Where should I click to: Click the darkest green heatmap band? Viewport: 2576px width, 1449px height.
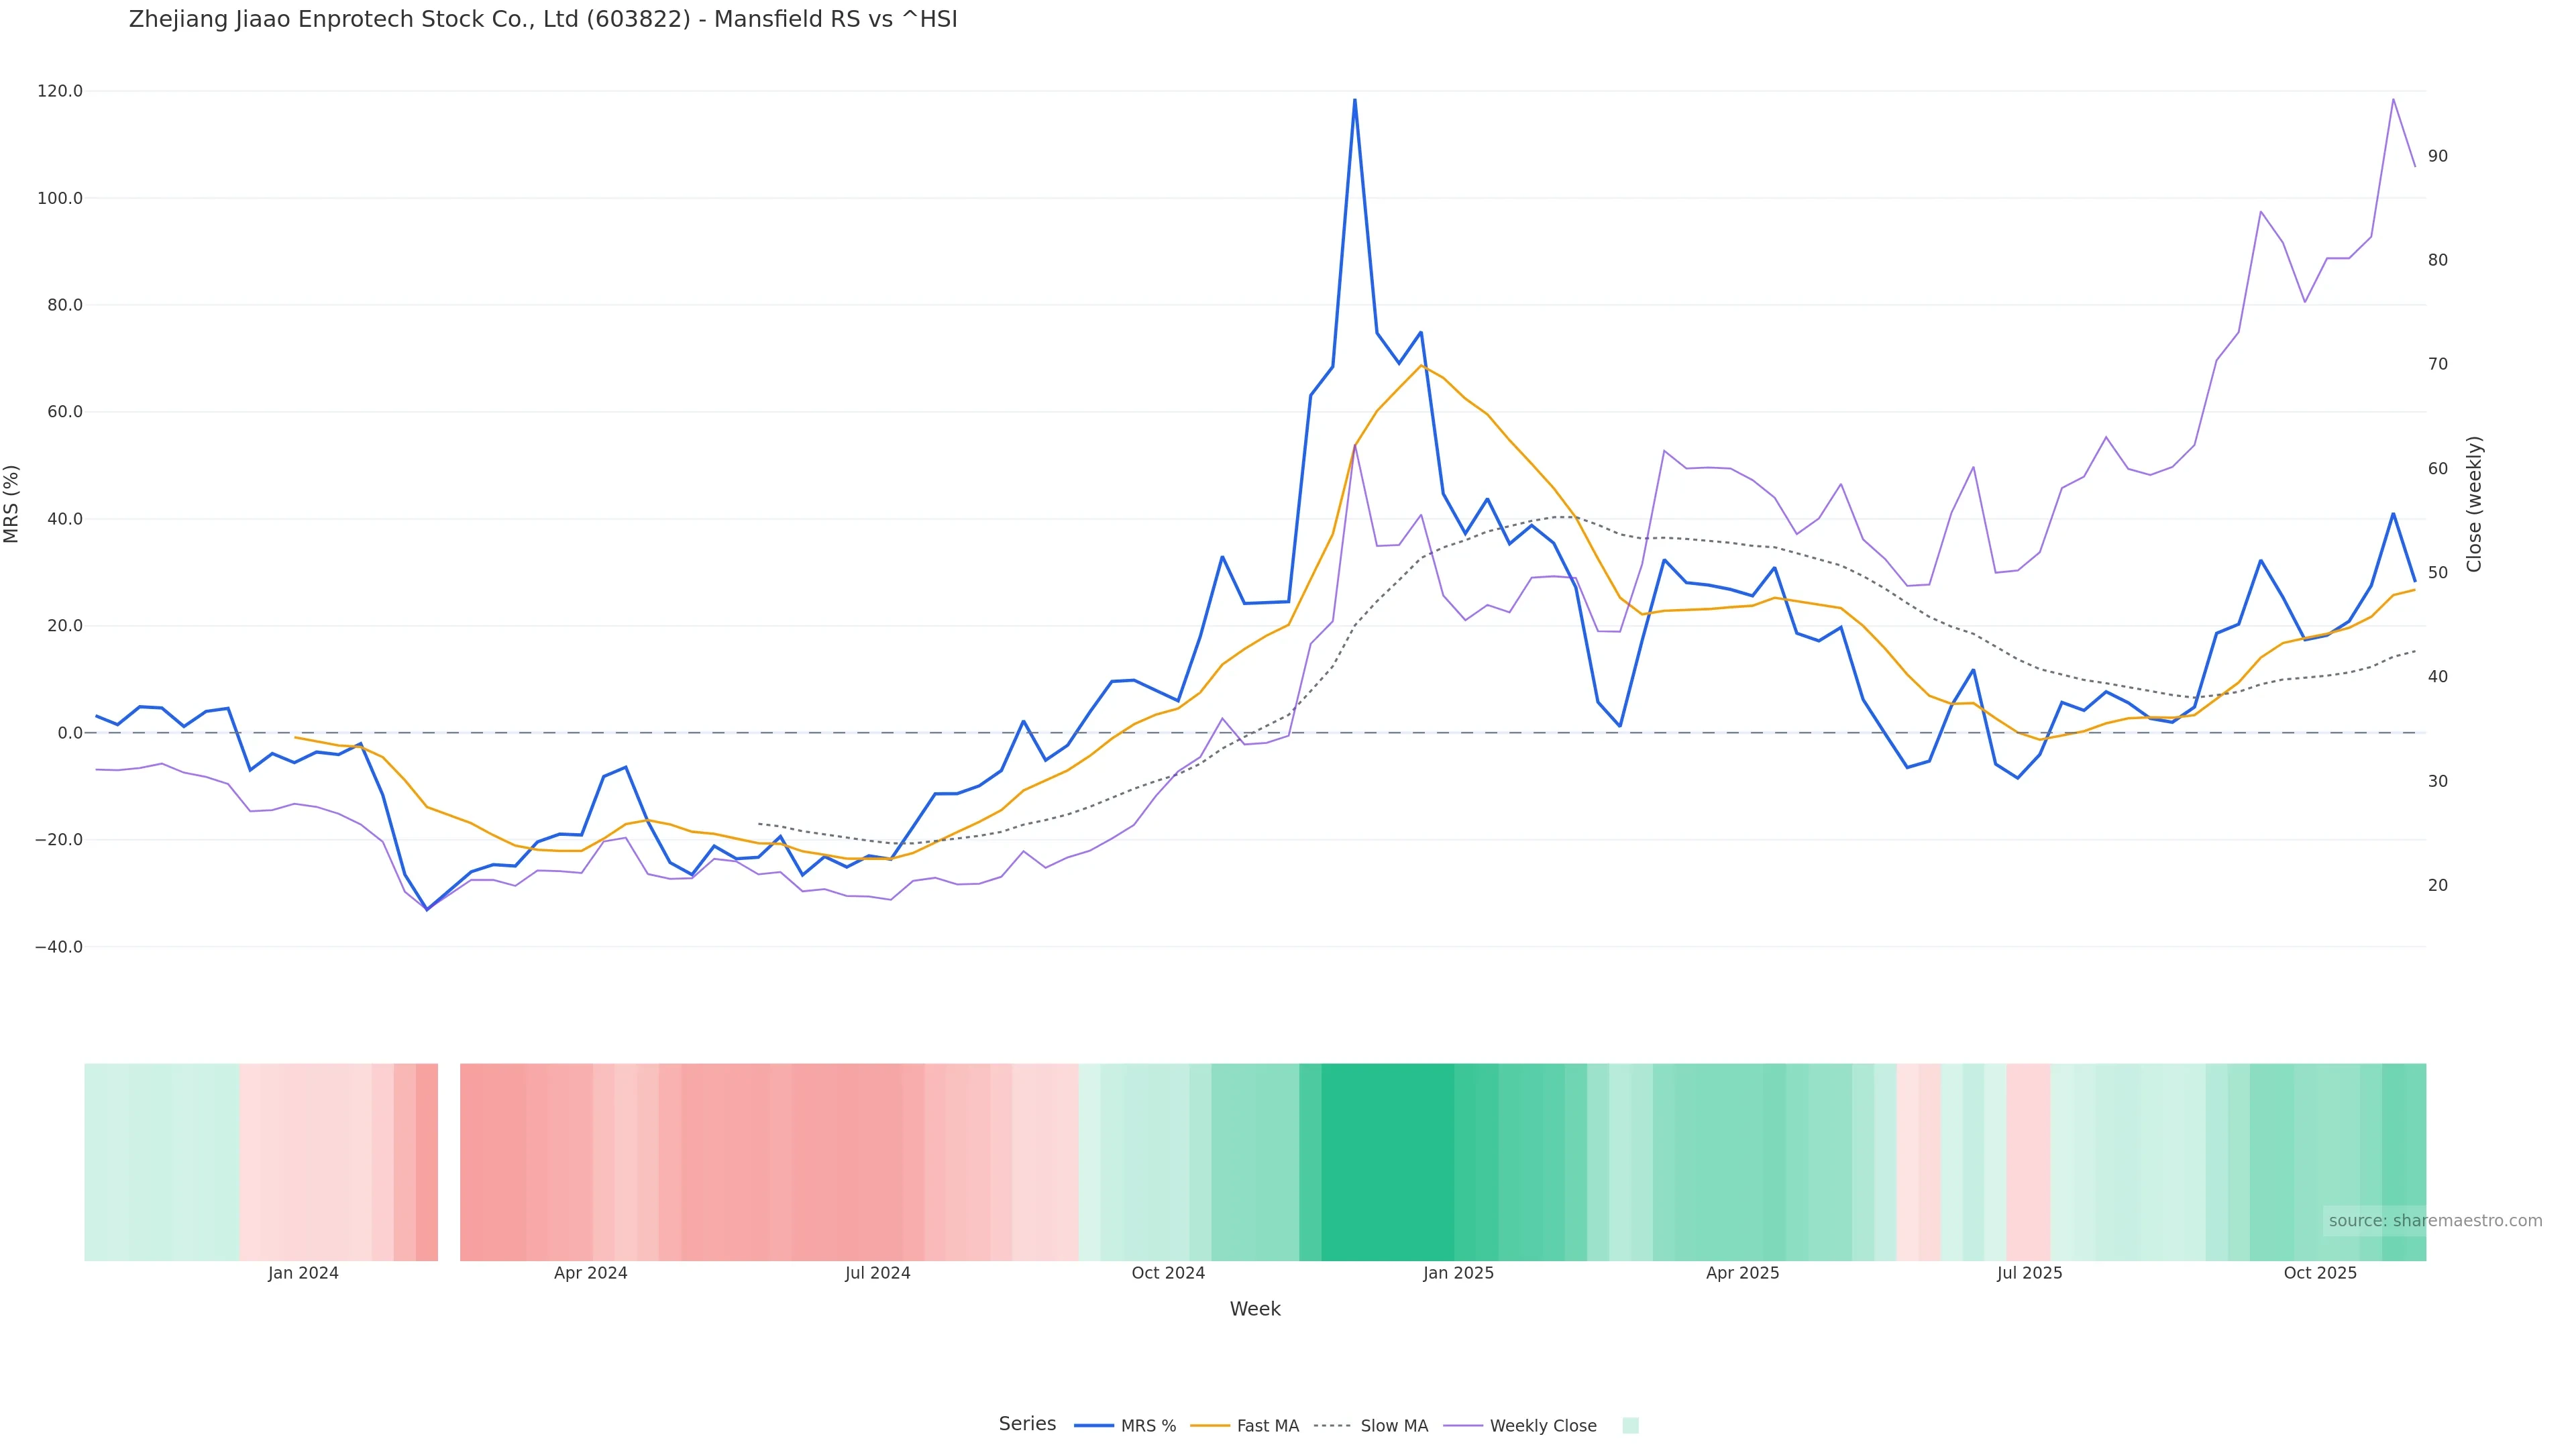tap(1387, 1162)
